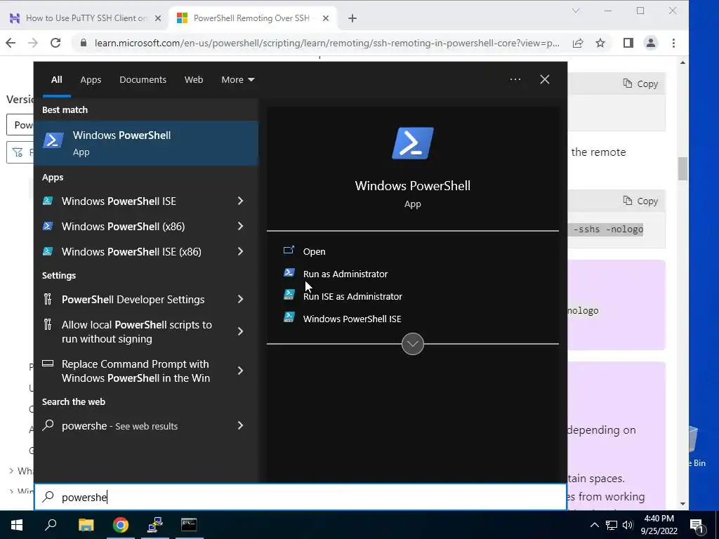
Task: Switch to the Web search tab
Action: [194, 80]
